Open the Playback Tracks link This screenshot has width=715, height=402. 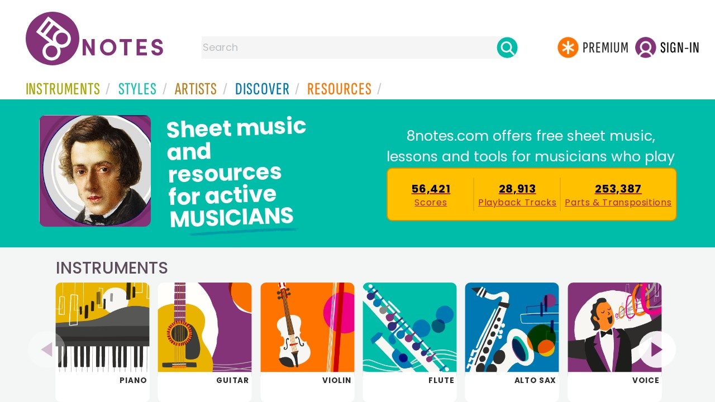coord(517,202)
